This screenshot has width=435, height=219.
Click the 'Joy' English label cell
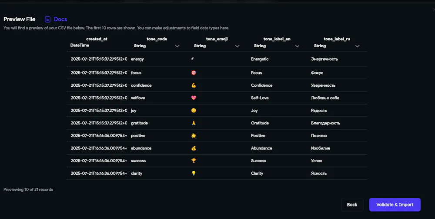coord(254,111)
